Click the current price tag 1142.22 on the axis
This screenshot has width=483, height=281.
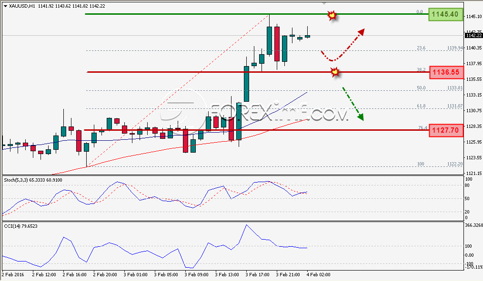point(474,36)
